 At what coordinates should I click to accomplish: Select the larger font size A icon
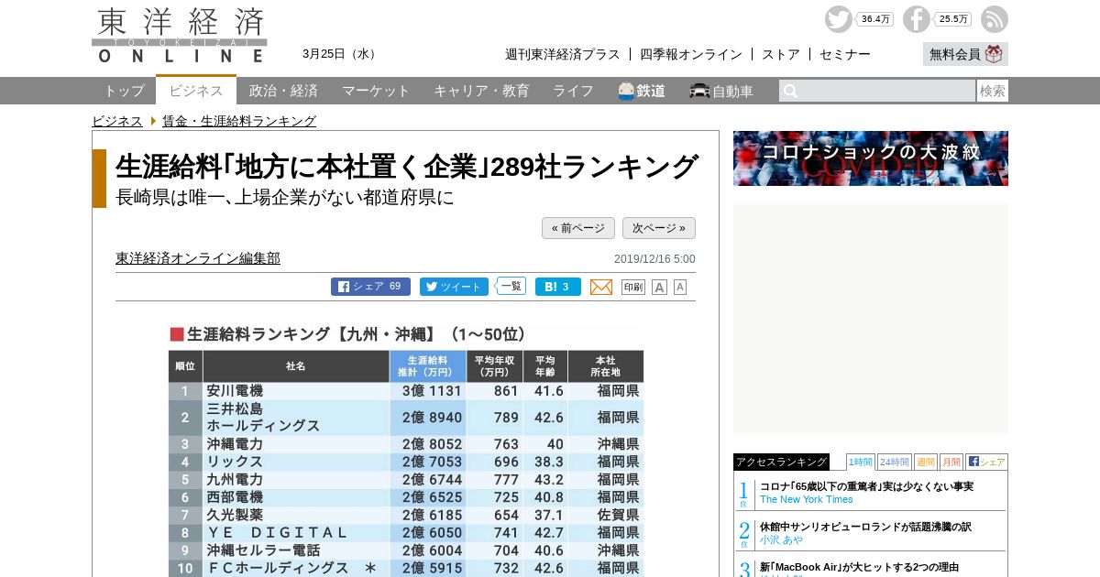click(659, 287)
